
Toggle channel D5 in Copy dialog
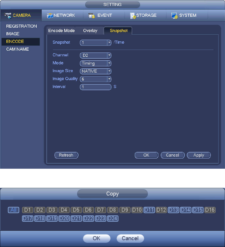[76, 210]
